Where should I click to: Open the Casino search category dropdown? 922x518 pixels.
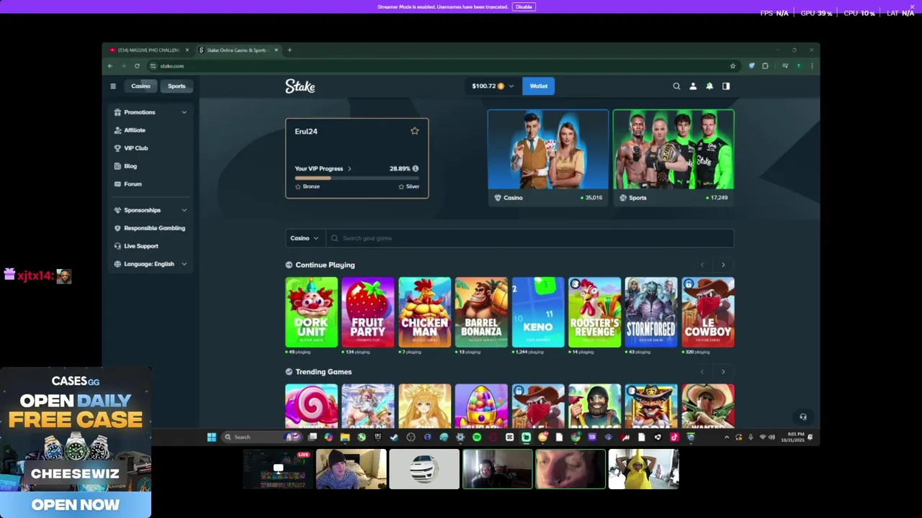[304, 238]
